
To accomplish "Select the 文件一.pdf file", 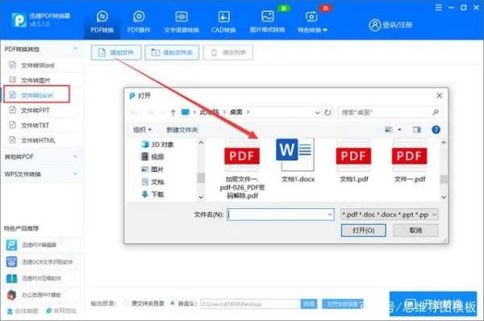I will [410, 160].
